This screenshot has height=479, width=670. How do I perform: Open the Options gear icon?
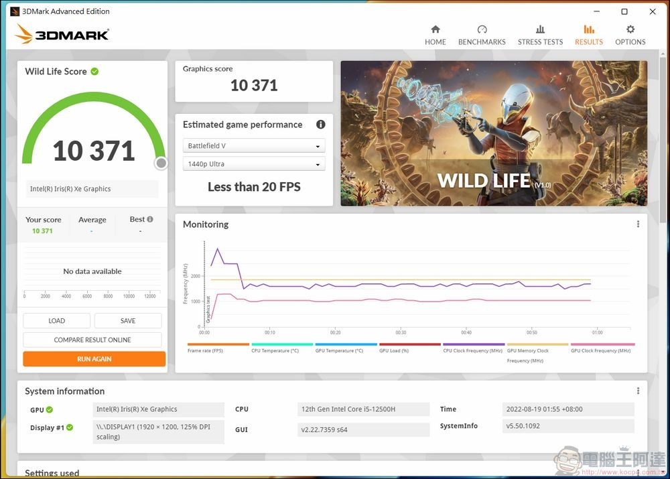pos(630,29)
